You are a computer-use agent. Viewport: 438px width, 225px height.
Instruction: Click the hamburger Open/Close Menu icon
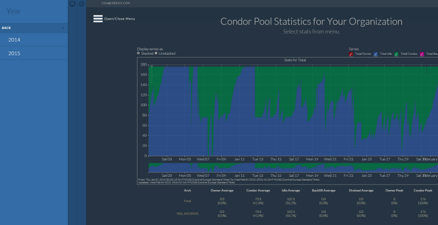click(98, 19)
